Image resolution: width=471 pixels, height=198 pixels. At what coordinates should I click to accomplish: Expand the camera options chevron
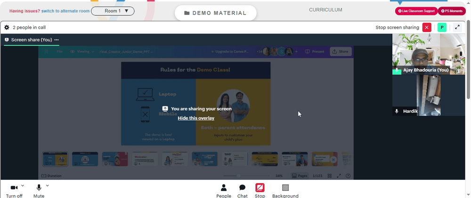pyautogui.click(x=23, y=186)
